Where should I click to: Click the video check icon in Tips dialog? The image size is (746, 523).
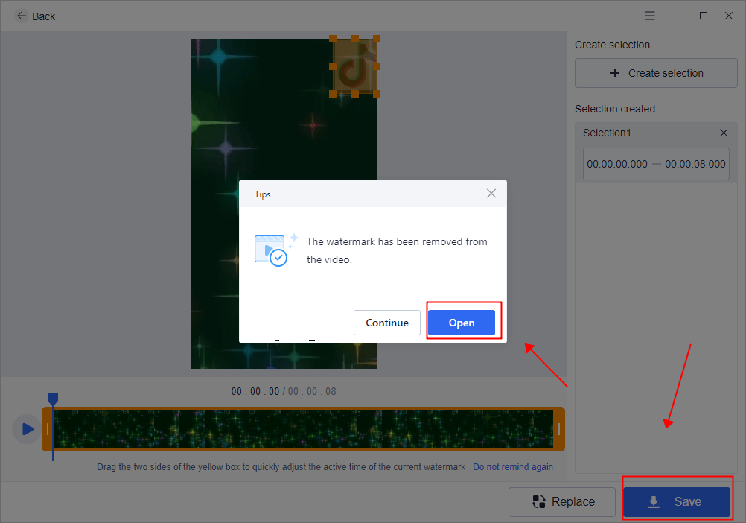(276, 250)
